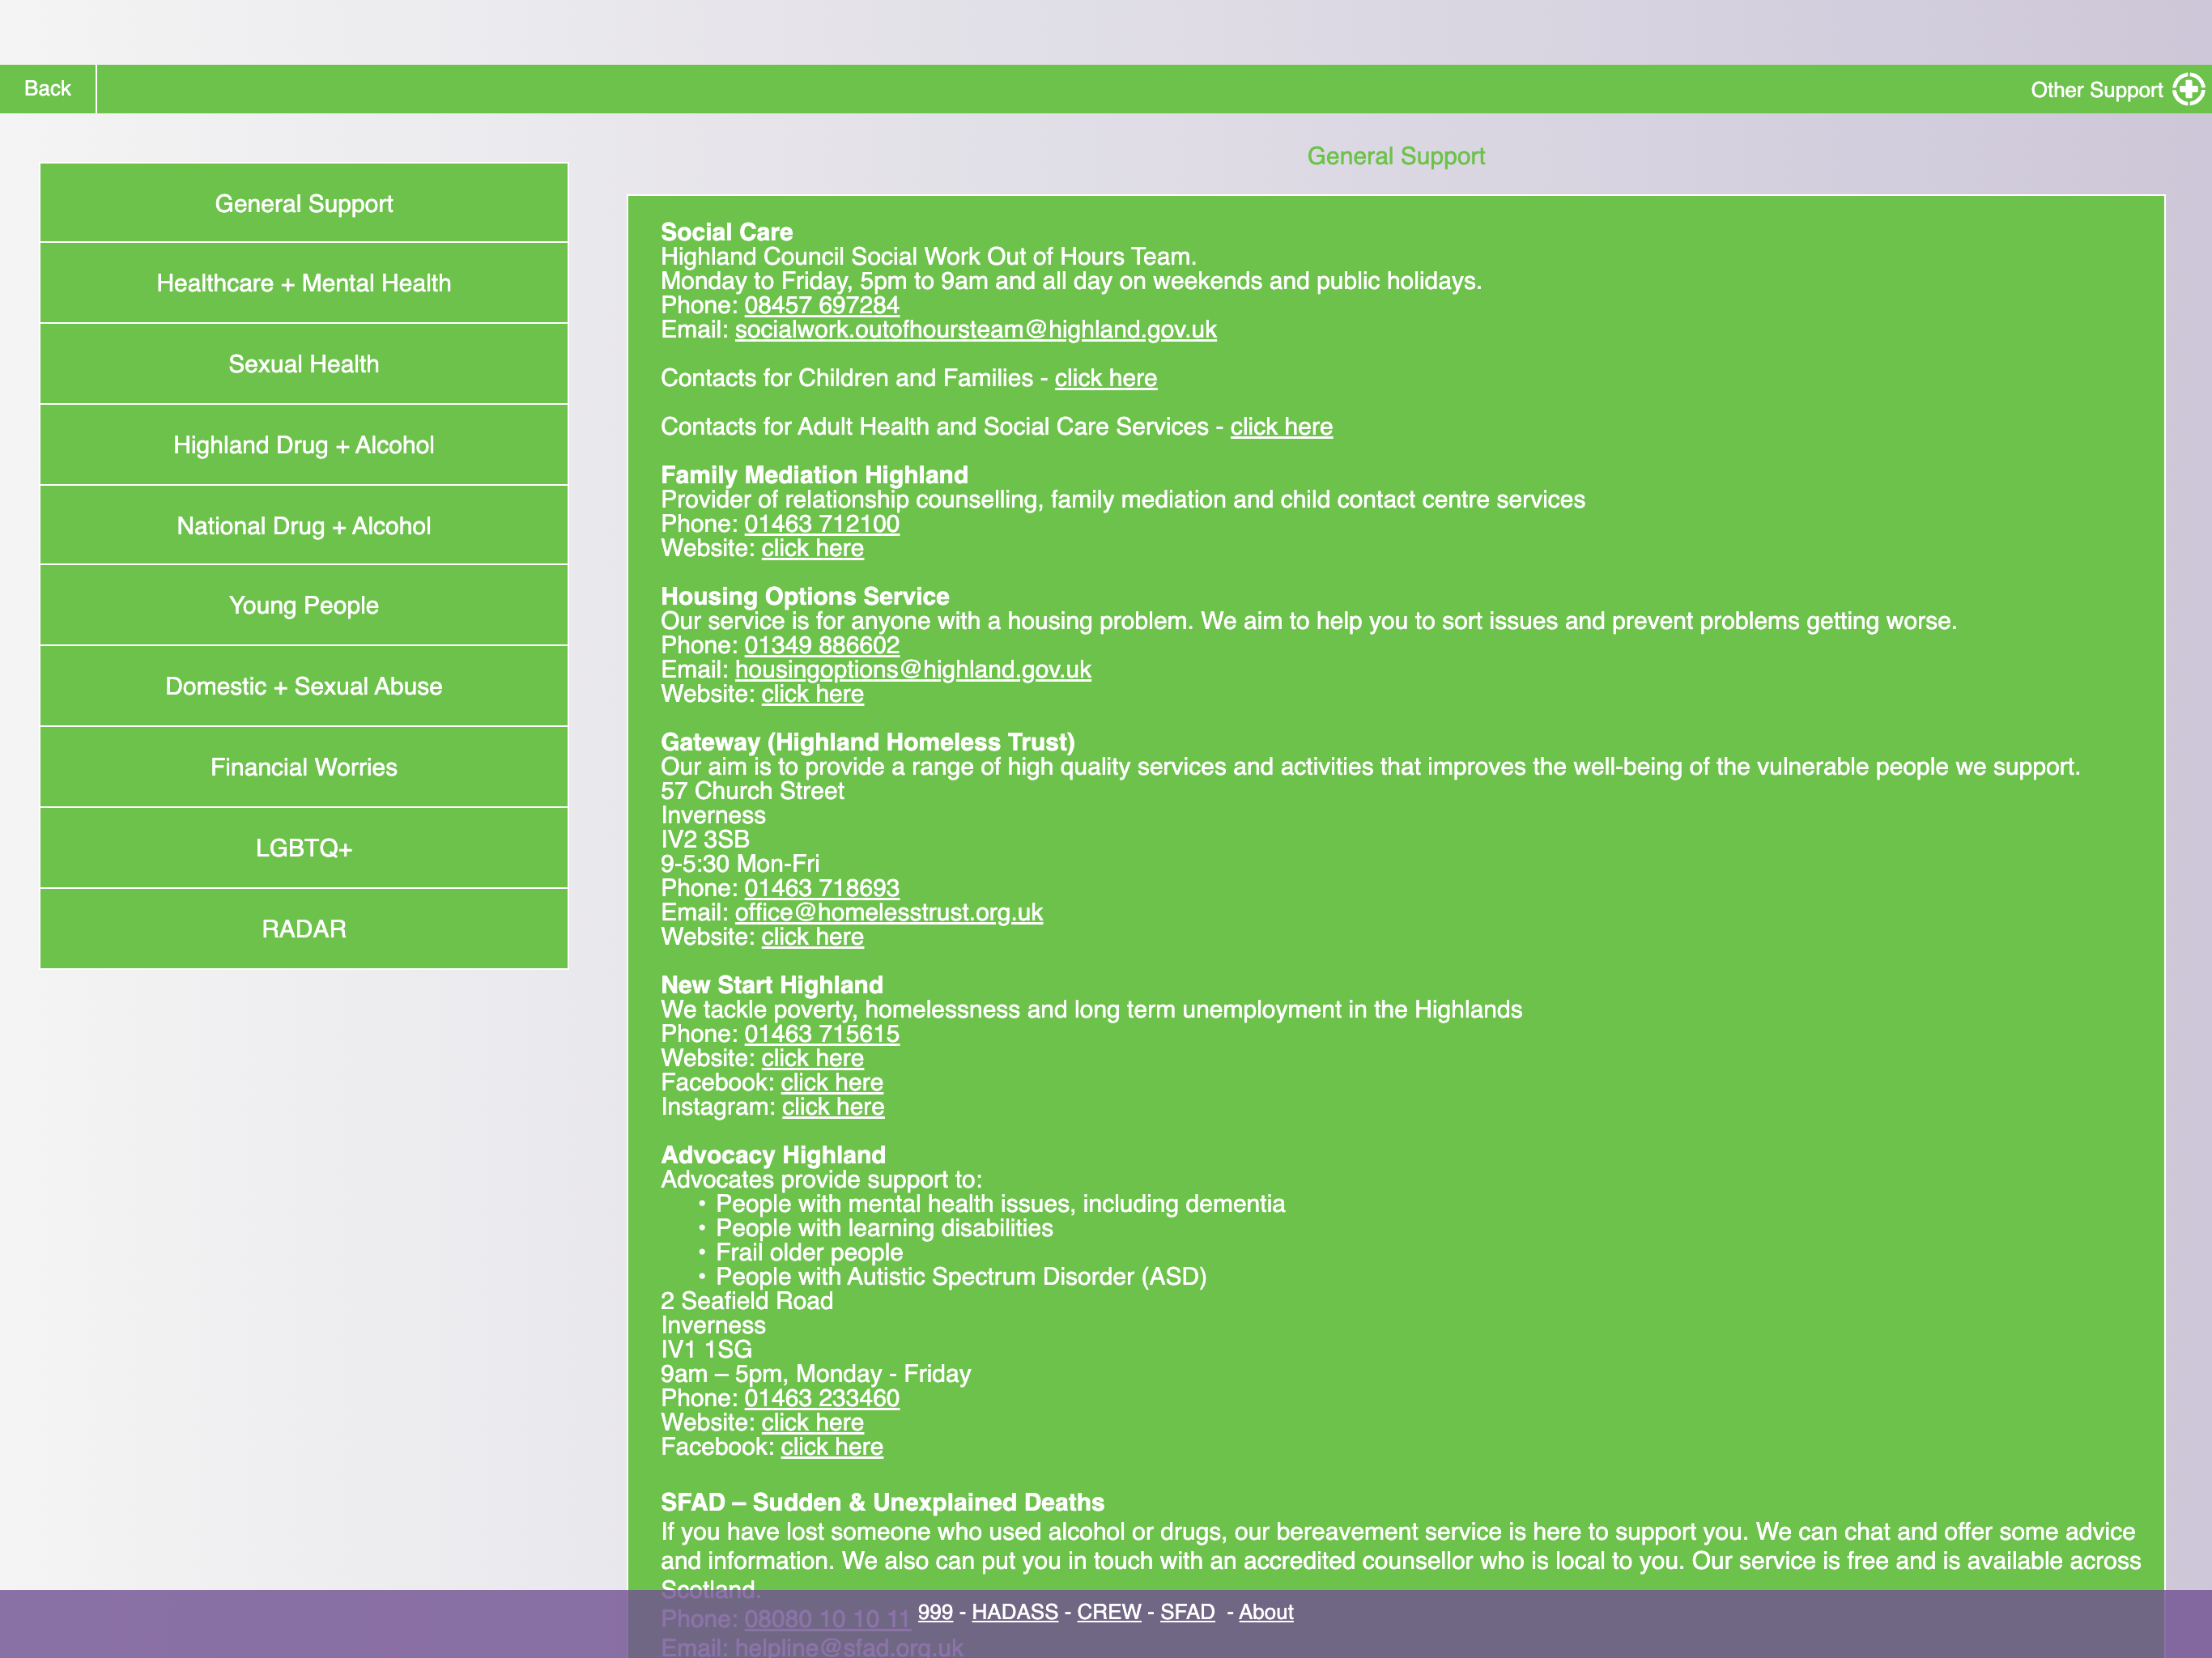Click the Frail older people bullet
Image resolution: width=2212 pixels, height=1658 pixels.
(x=809, y=1252)
